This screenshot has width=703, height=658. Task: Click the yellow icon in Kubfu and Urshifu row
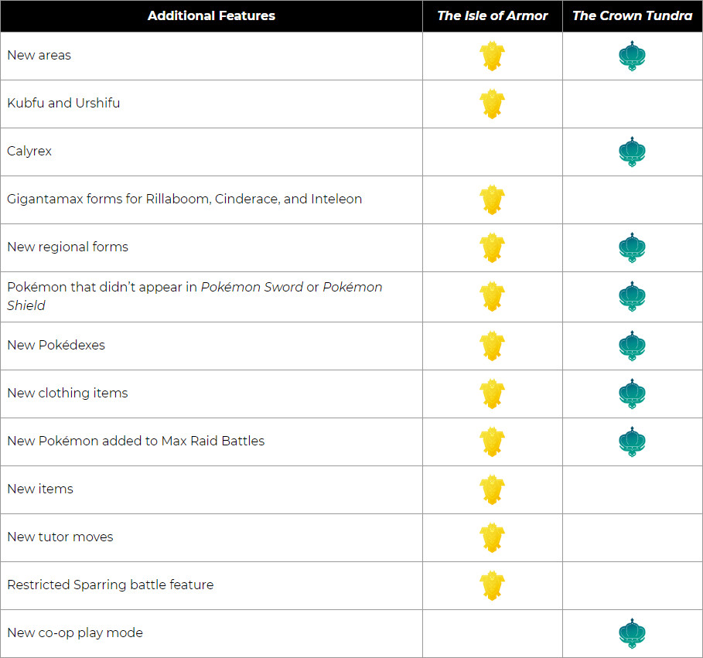[492, 104]
